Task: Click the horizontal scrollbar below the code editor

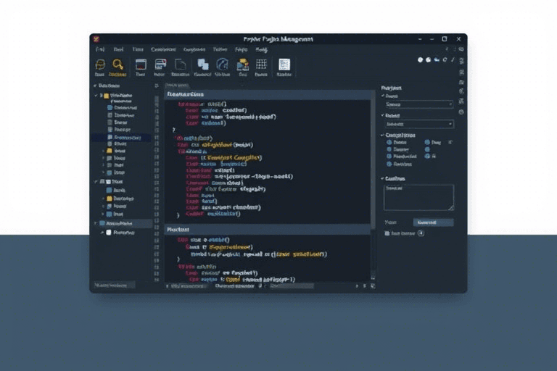Action: [x=290, y=286]
